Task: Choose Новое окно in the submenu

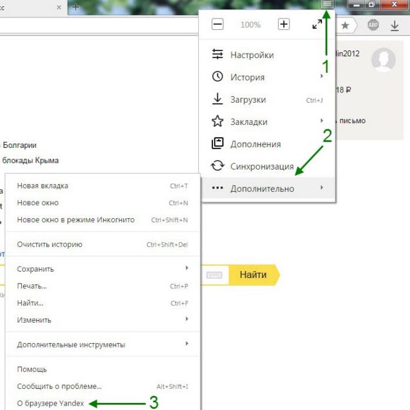Action: [x=103, y=203]
